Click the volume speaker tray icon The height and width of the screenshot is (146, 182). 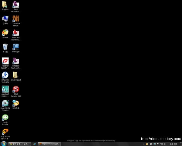pyautogui.click(x=165, y=144)
